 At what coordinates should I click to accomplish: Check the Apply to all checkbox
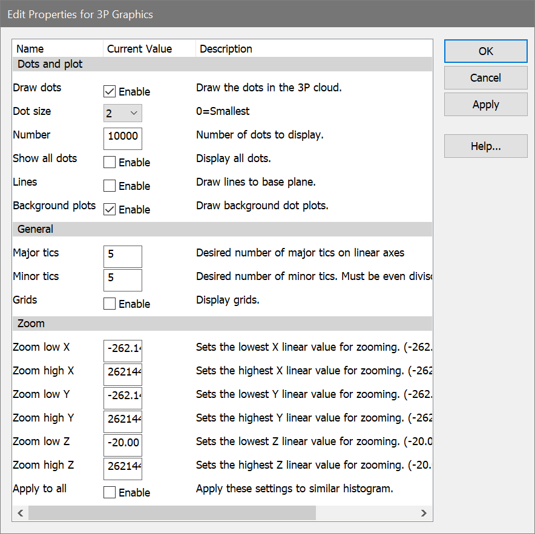pyautogui.click(x=110, y=493)
